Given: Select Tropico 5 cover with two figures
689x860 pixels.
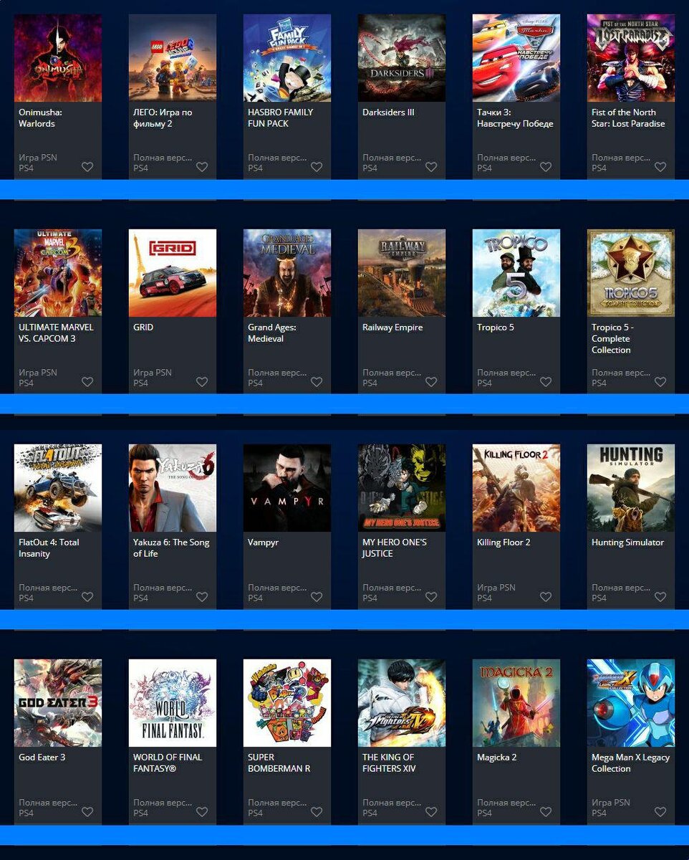Looking at the screenshot, I should pyautogui.click(x=516, y=273).
